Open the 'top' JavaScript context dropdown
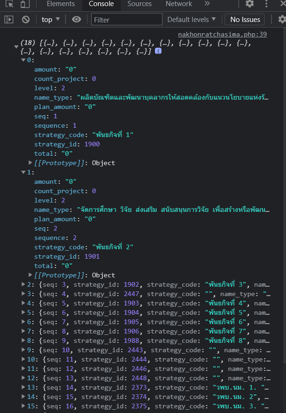Image resolution: width=286 pixels, height=413 pixels. point(51,19)
